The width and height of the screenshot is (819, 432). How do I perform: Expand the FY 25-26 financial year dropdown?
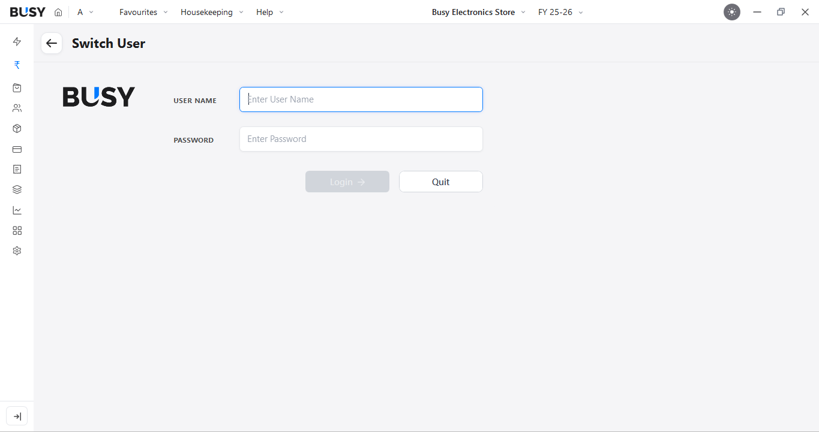coord(560,12)
